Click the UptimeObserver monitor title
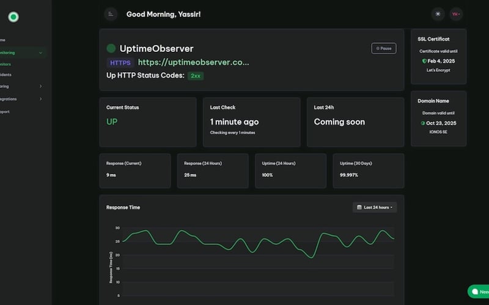This screenshot has height=305, width=489. click(156, 49)
